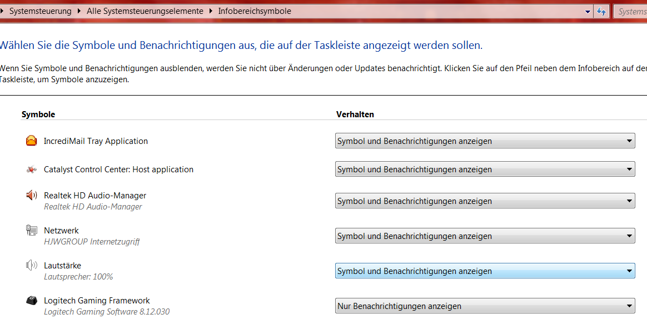Open the IncrediMail Tray Application behavior dropdown
Image resolution: width=647 pixels, height=319 pixels.
485,141
